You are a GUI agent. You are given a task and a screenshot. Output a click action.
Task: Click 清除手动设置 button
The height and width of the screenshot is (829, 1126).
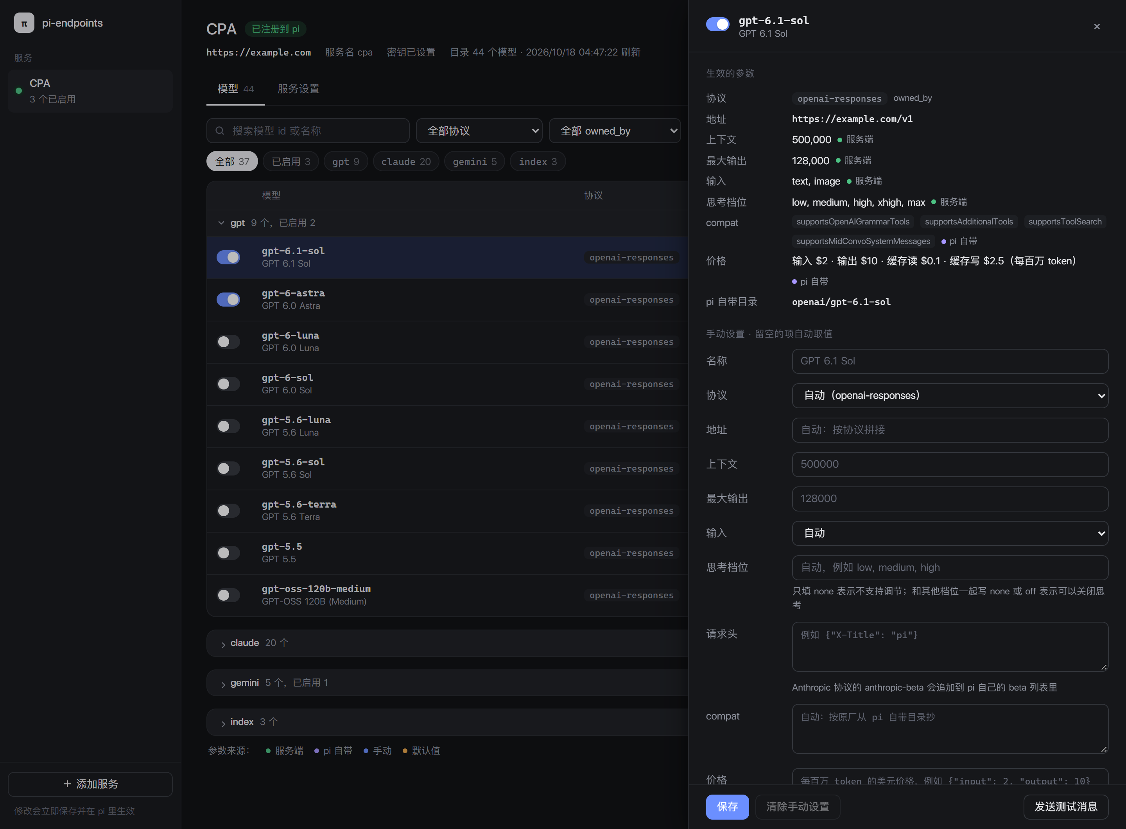click(x=797, y=806)
